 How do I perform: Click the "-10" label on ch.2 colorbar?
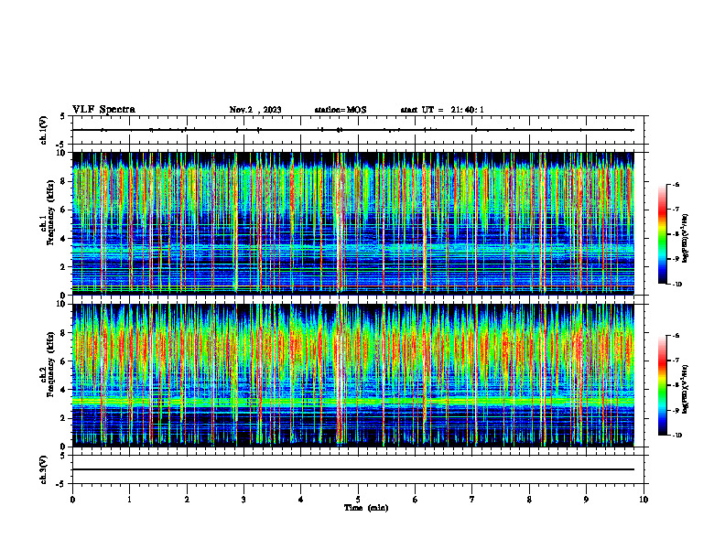(677, 436)
